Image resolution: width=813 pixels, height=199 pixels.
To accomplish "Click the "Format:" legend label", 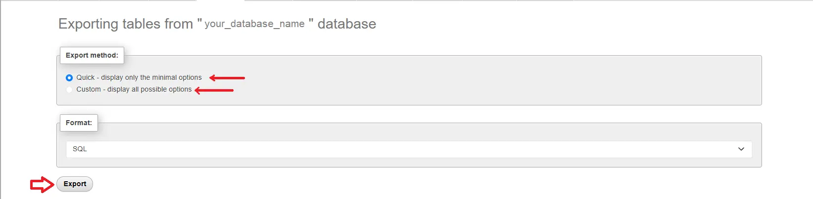I will click(79, 123).
